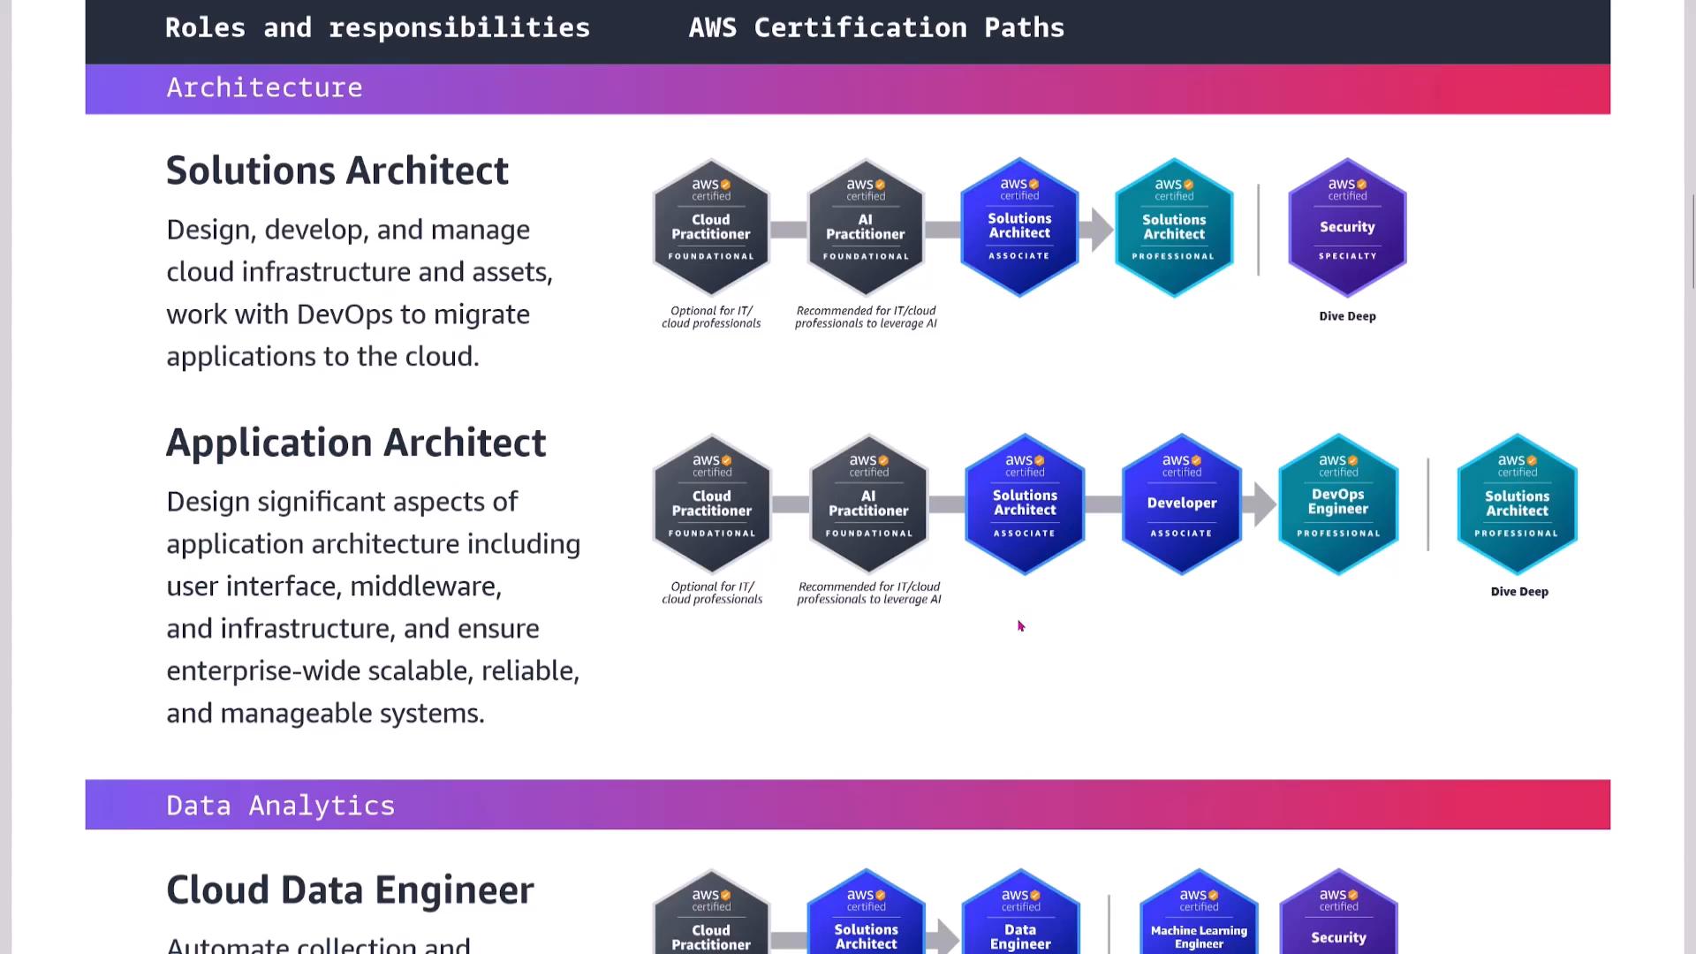Click Cloud Practitioner badge in Application Architect row

pos(712,504)
